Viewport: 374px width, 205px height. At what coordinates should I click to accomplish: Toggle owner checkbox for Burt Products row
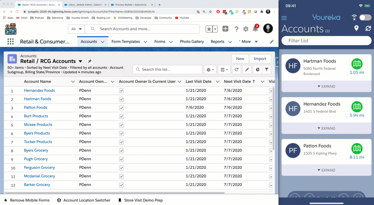click(x=121, y=117)
